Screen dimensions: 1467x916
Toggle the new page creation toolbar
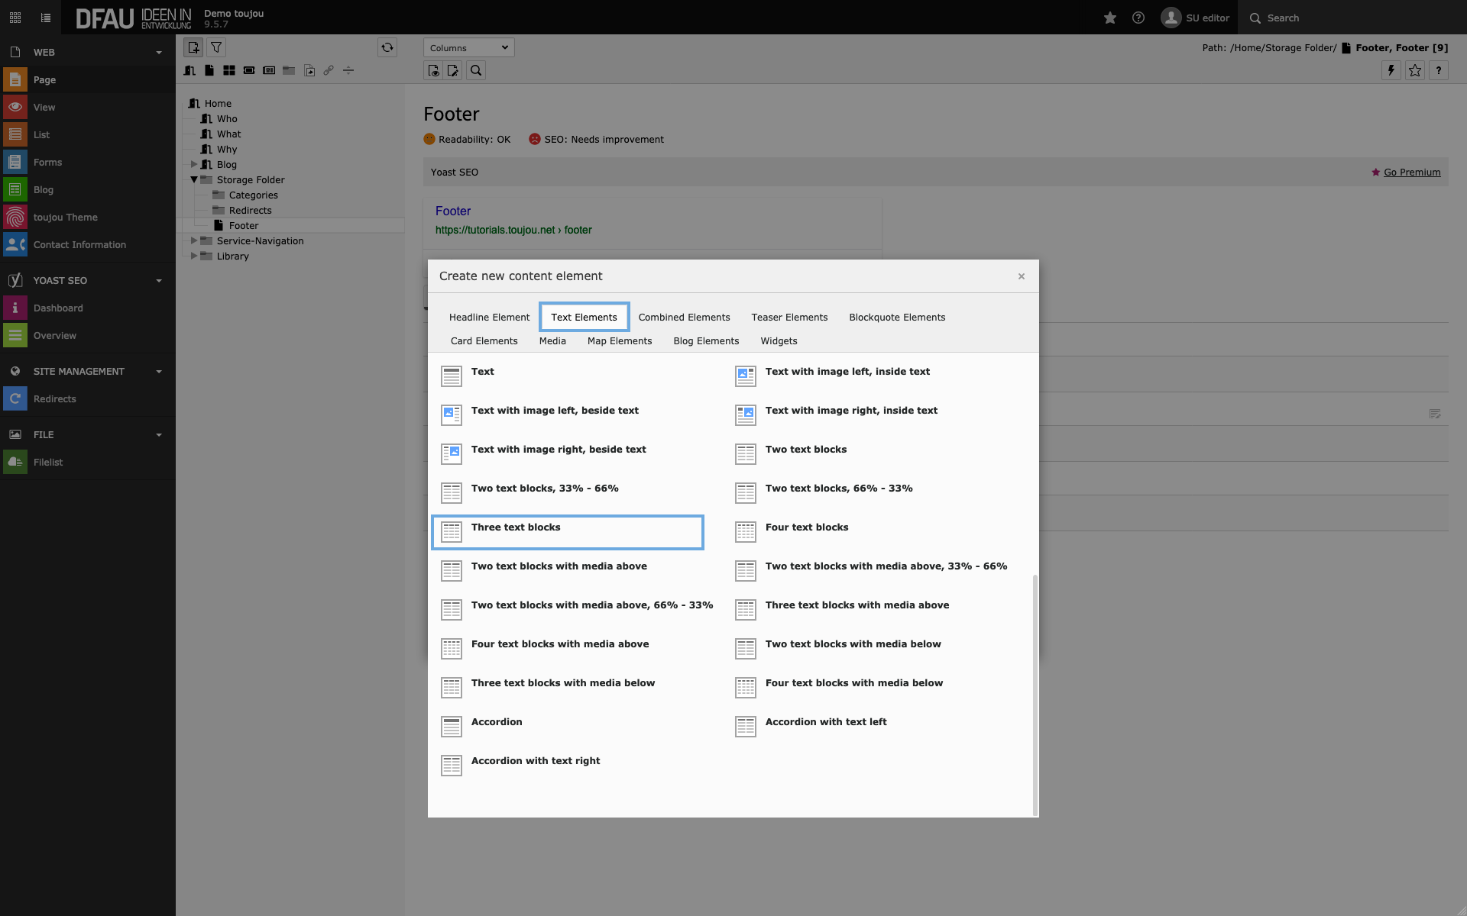[193, 47]
